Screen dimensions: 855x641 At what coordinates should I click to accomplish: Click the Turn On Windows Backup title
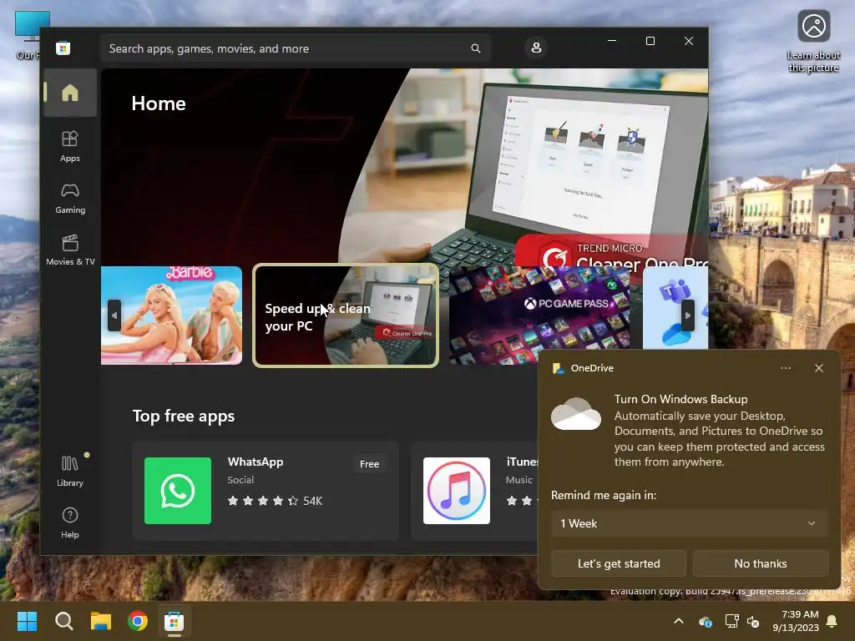coord(680,399)
